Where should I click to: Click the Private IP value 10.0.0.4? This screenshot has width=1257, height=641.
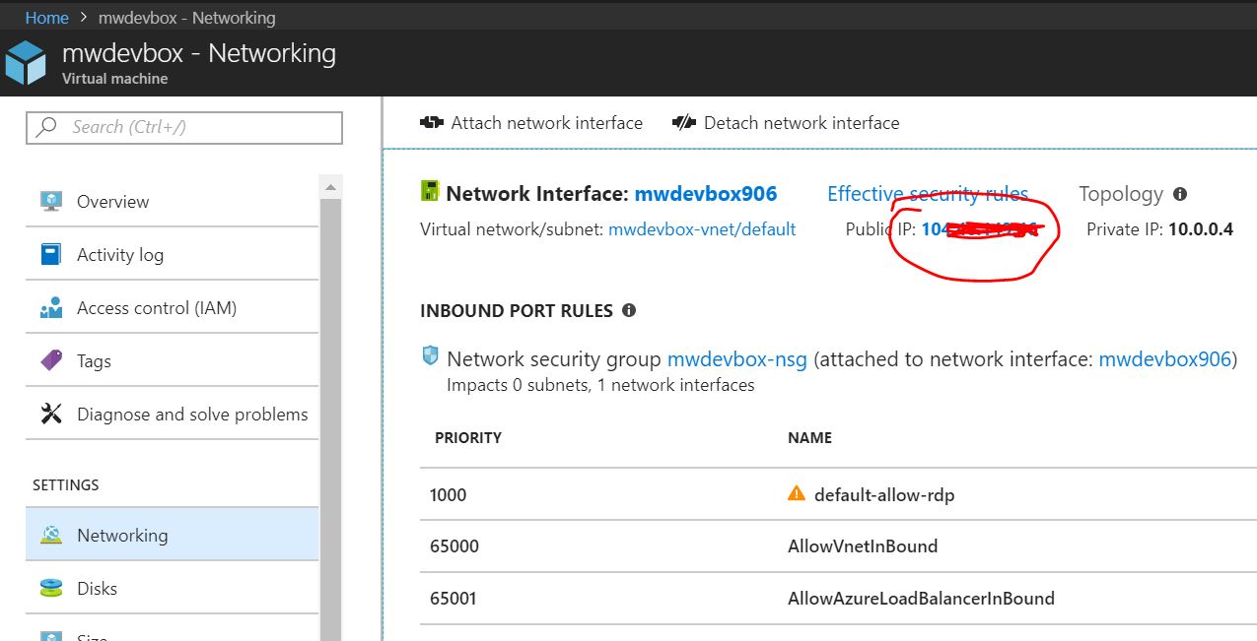click(x=1201, y=229)
